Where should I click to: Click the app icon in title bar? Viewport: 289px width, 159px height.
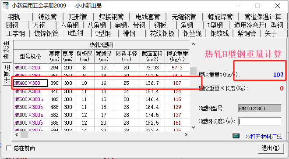tap(6, 6)
